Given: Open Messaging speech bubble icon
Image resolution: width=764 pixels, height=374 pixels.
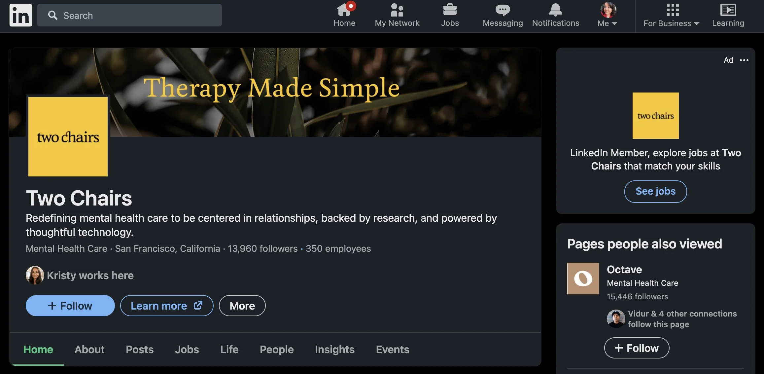Looking at the screenshot, I should 503,10.
